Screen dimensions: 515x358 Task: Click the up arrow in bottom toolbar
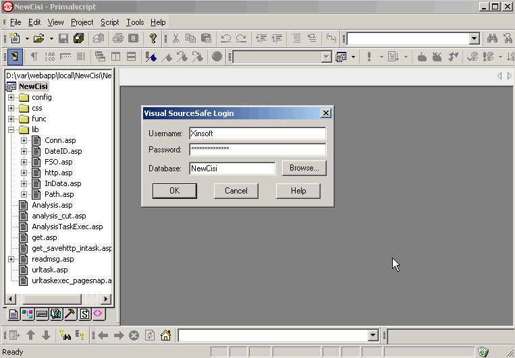coord(31,335)
